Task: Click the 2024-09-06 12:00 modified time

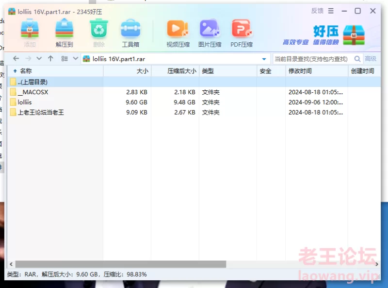Action: [316, 102]
